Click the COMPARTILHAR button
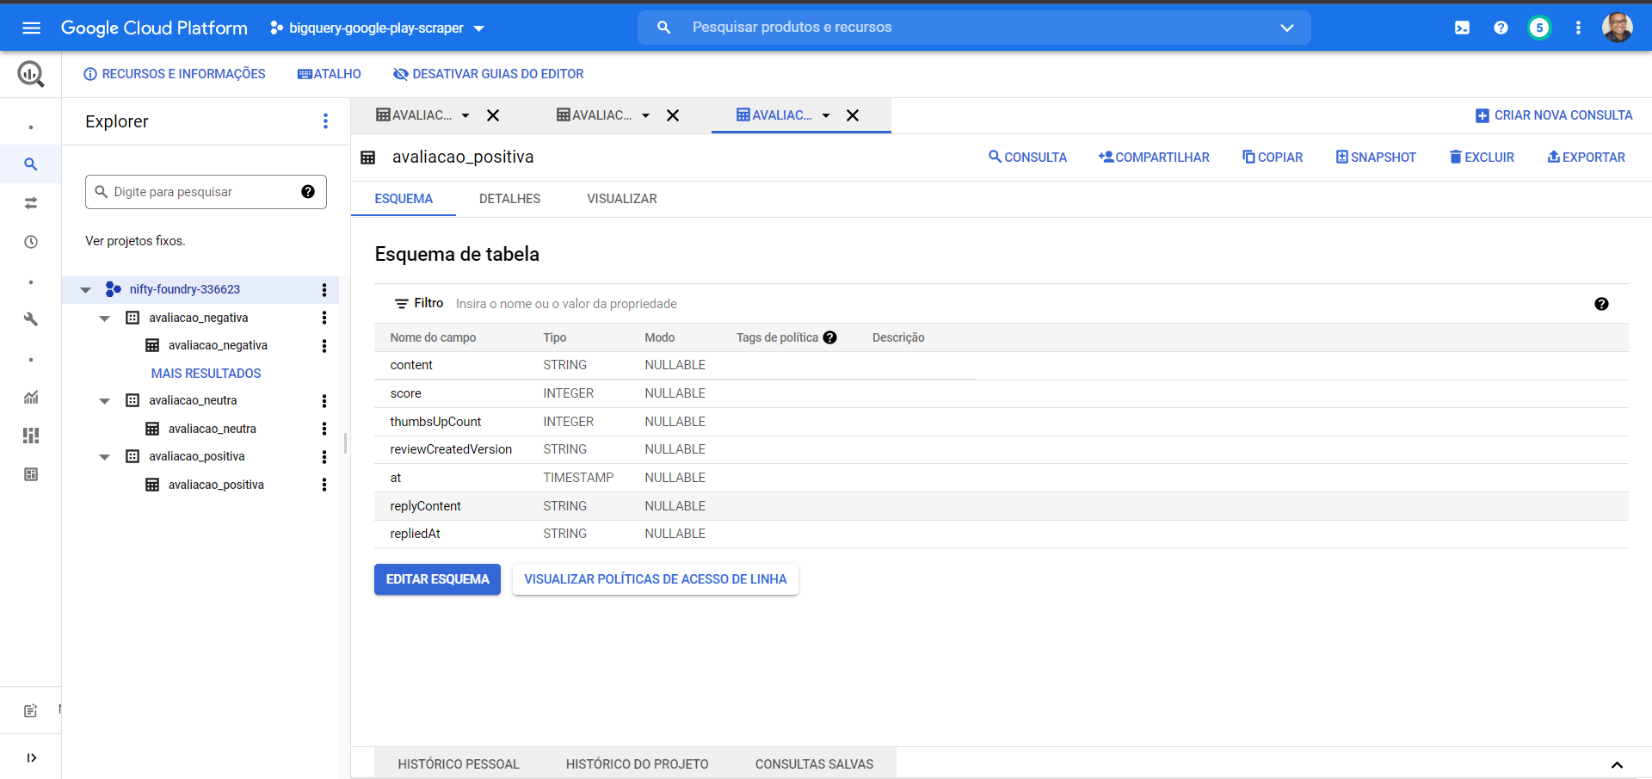The image size is (1652, 779). (x=1154, y=158)
